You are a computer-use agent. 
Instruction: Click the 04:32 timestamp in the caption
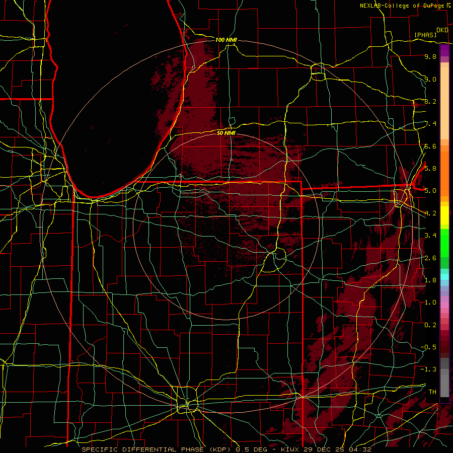pos(359,449)
